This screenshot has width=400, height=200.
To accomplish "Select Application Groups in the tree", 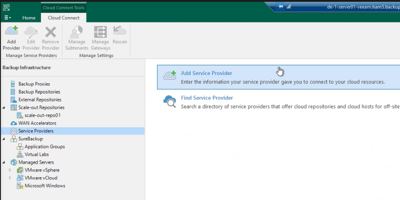I will [x=45, y=146].
